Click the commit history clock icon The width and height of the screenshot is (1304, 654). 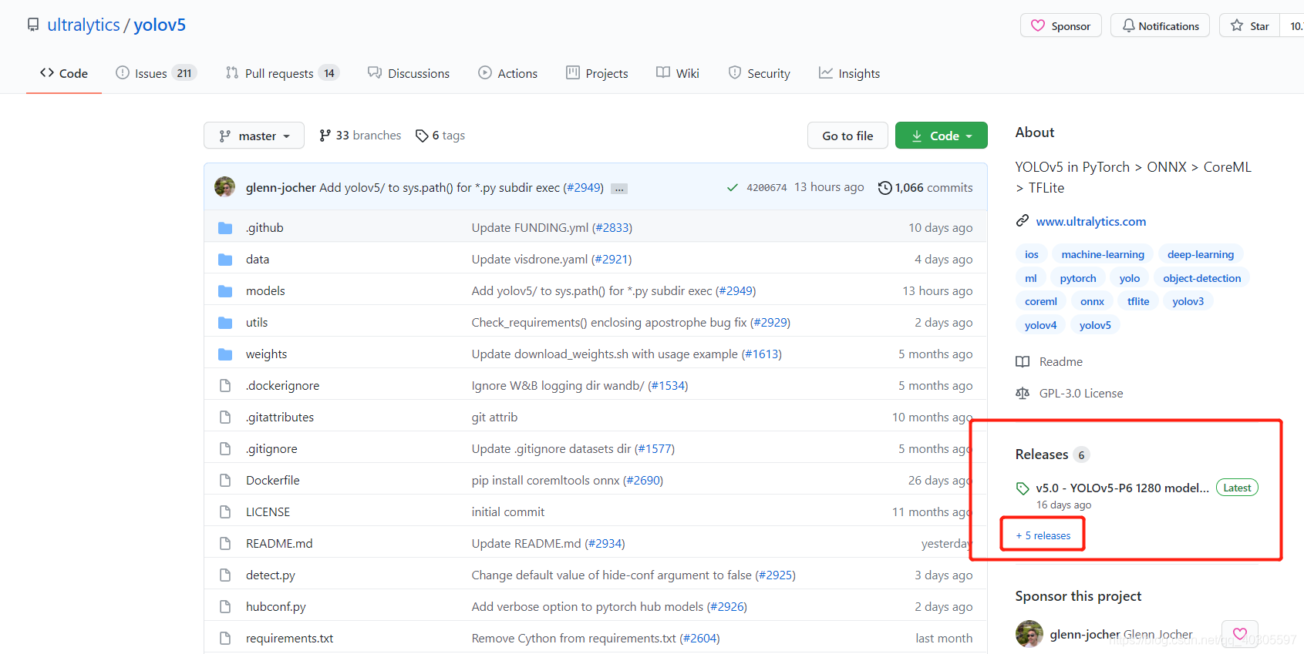pyautogui.click(x=884, y=188)
